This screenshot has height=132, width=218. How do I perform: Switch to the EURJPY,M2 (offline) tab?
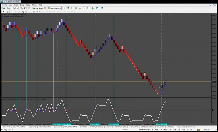coord(19,127)
